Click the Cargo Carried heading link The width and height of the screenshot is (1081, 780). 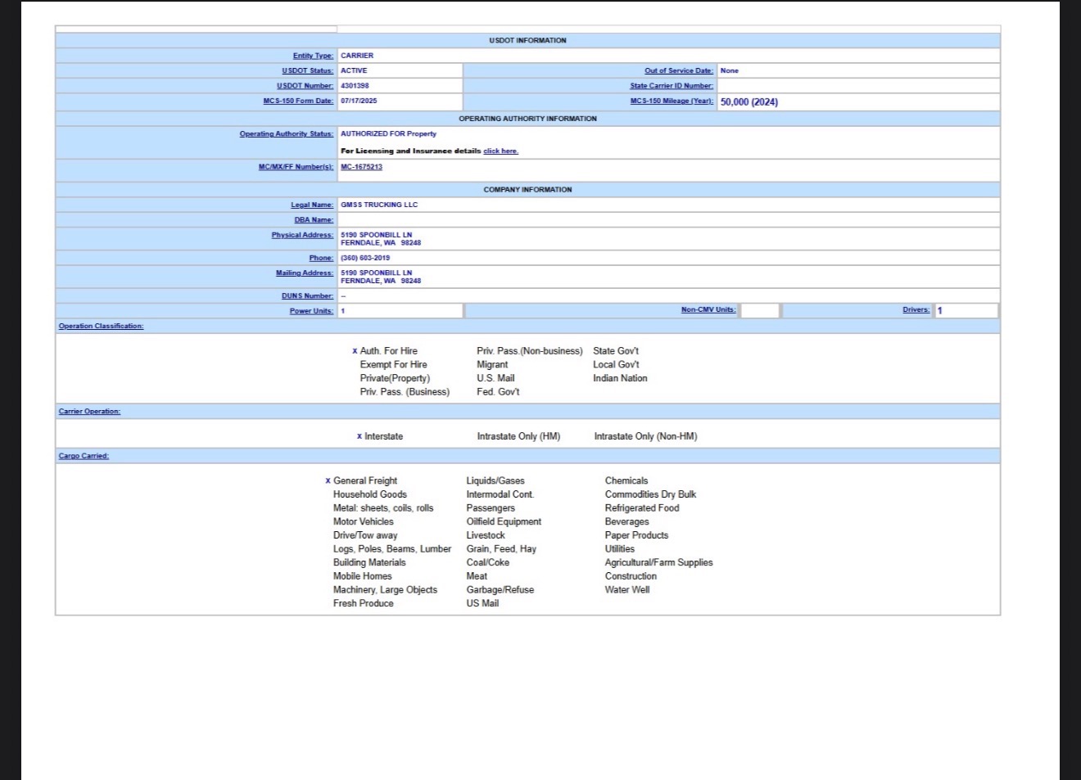coord(84,456)
